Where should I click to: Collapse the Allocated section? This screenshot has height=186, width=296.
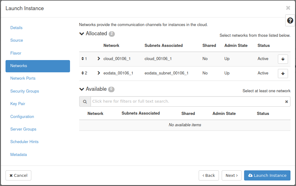click(82, 34)
